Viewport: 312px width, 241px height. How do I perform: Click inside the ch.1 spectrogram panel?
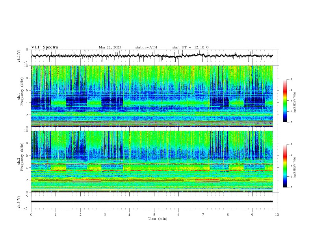coord(152,96)
